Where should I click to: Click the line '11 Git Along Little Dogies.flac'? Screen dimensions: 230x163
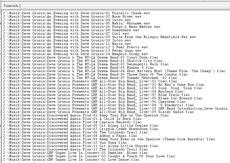click(81, 146)
